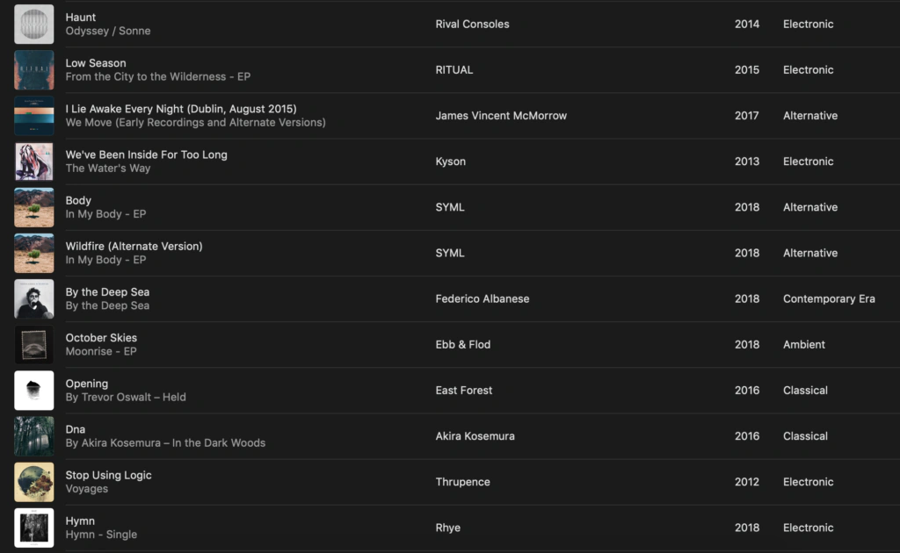Select By the Deep Sea cover portrait
900x553 pixels.
pyautogui.click(x=34, y=299)
